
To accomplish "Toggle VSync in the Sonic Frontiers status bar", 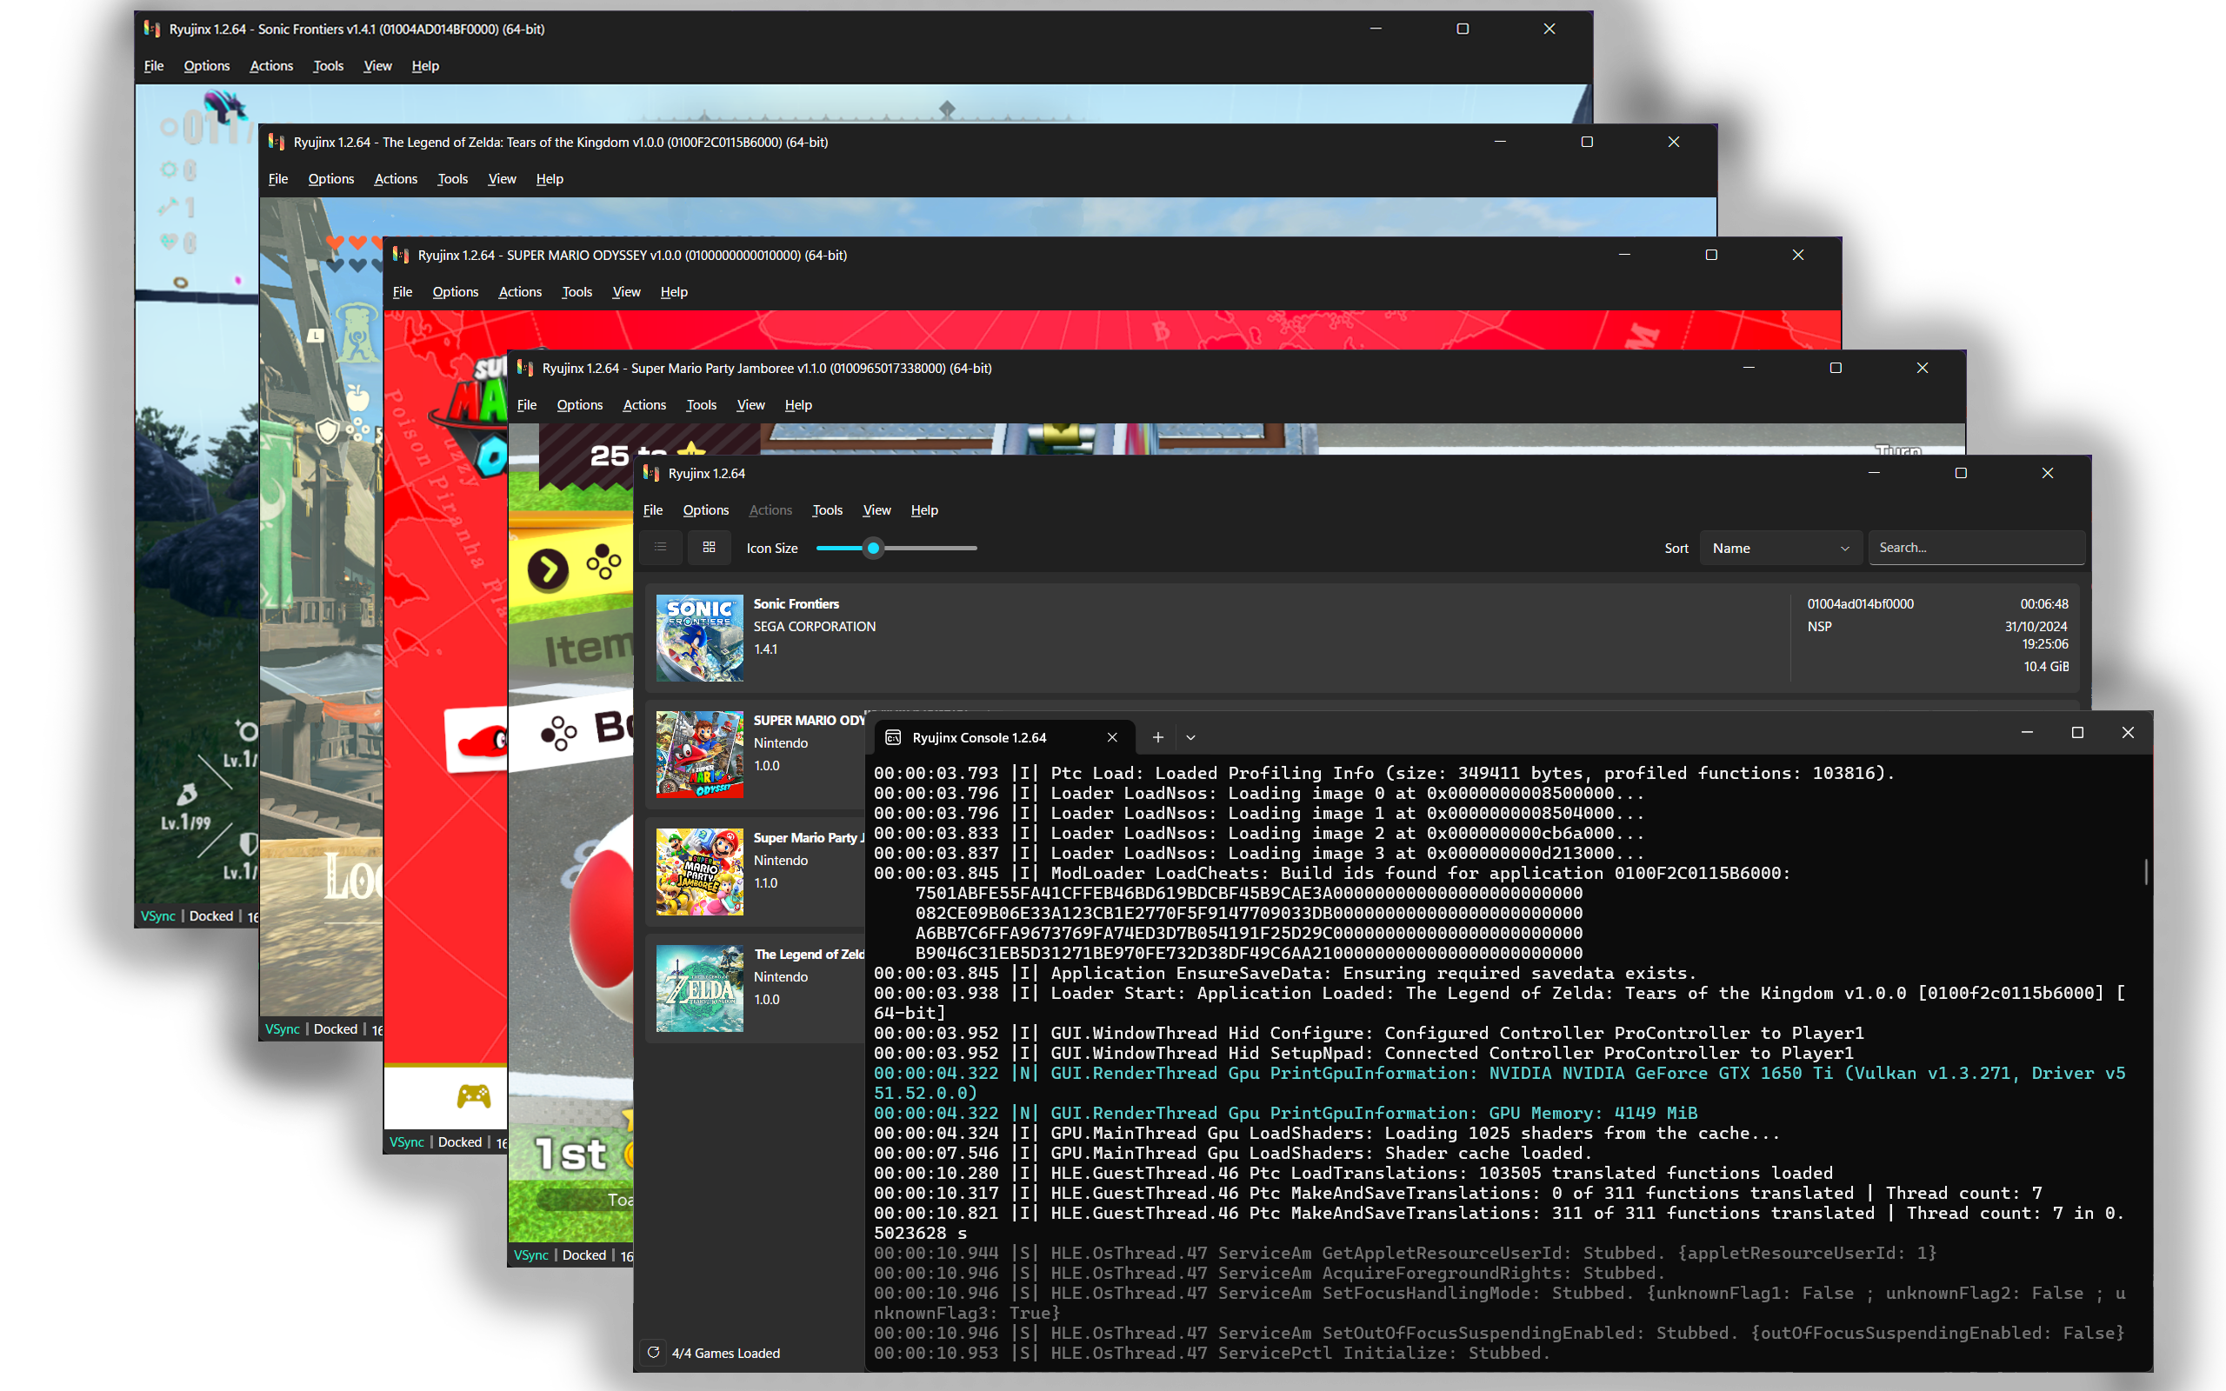I will (157, 915).
